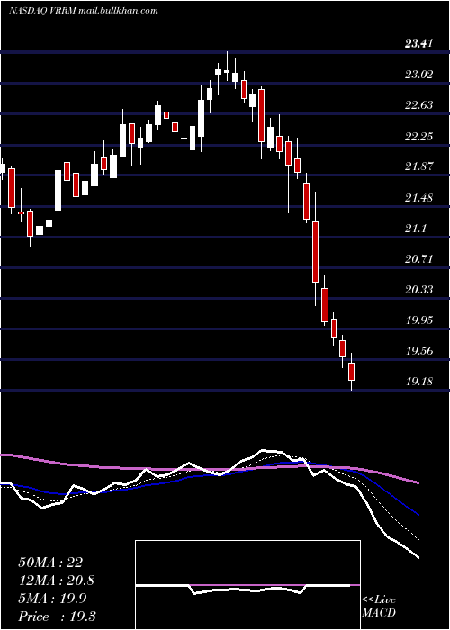Click the <<Live MACD label

(x=379, y=606)
